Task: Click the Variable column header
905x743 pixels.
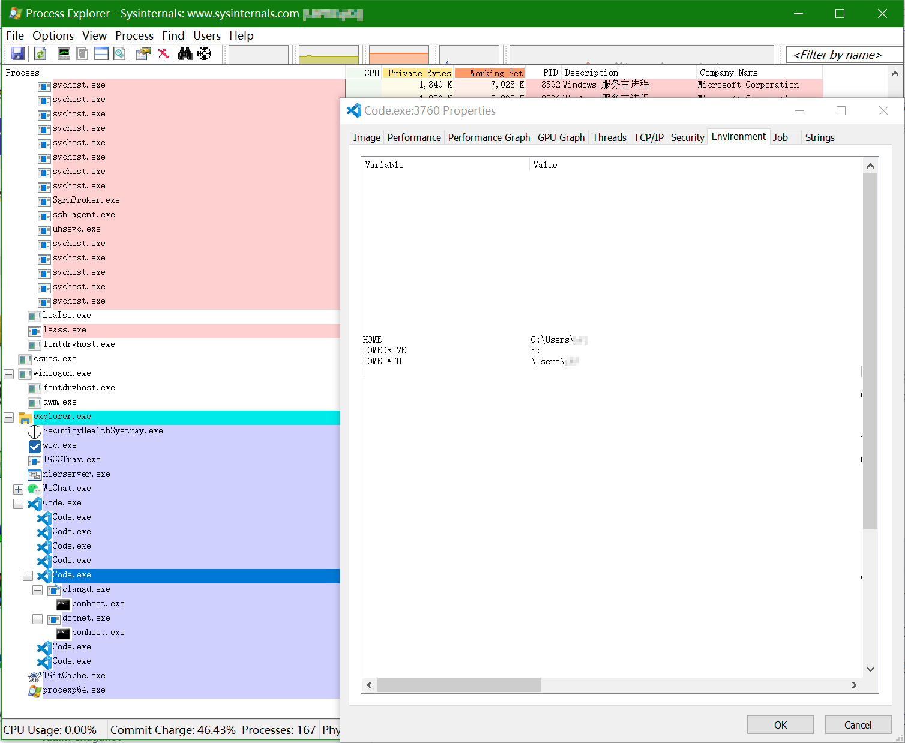Action: coord(445,165)
